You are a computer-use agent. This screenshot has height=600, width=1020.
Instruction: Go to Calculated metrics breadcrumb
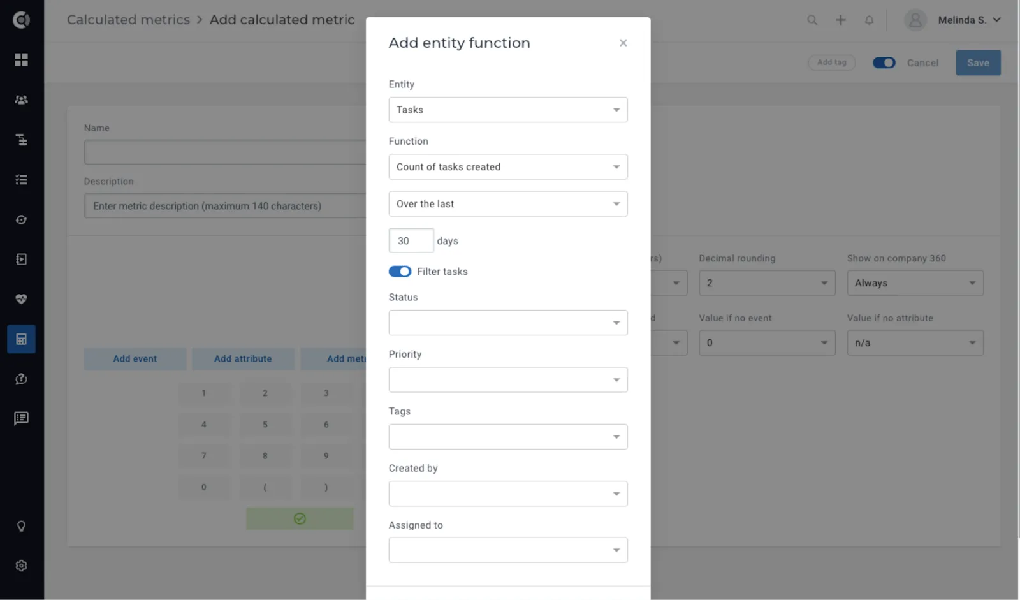(128, 20)
